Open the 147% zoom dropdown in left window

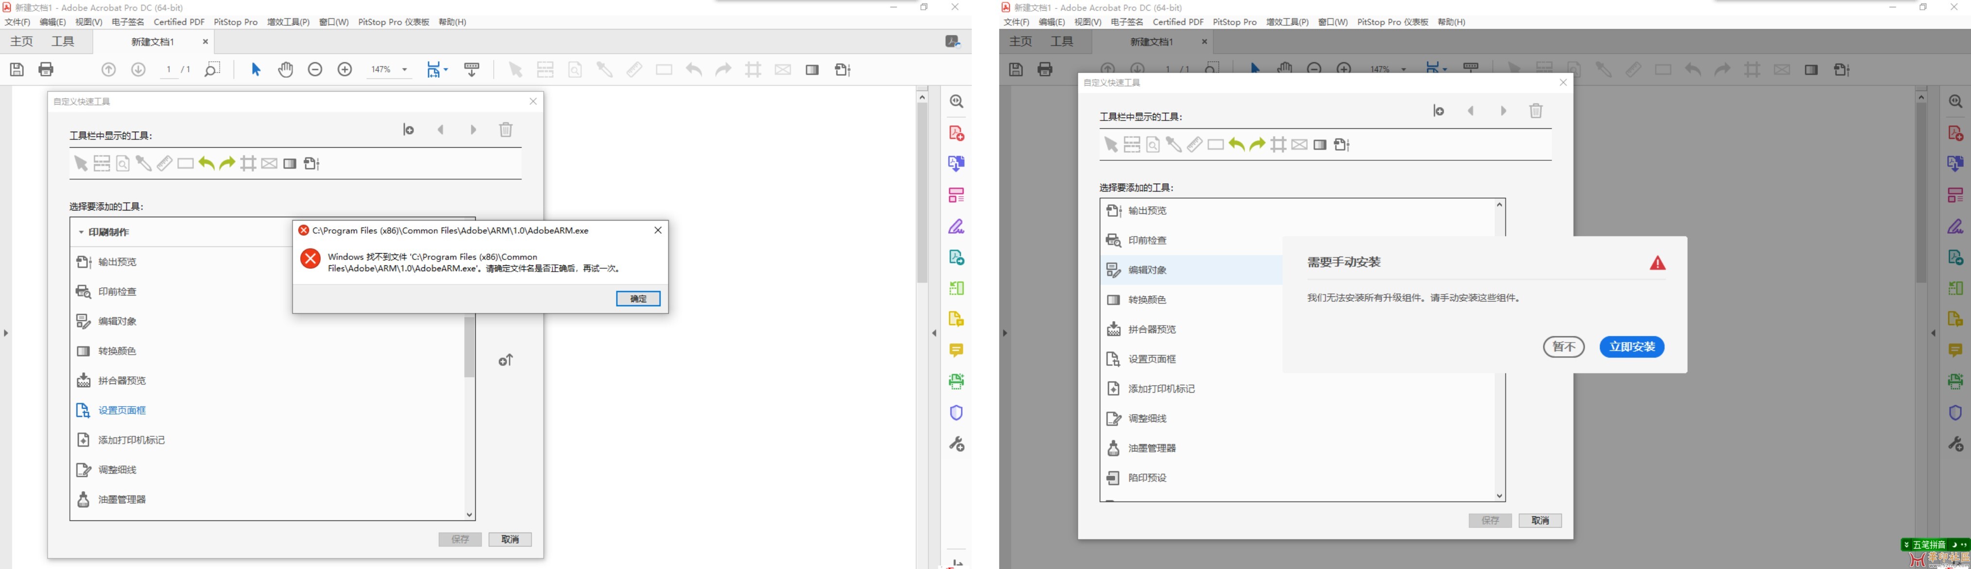pos(405,69)
